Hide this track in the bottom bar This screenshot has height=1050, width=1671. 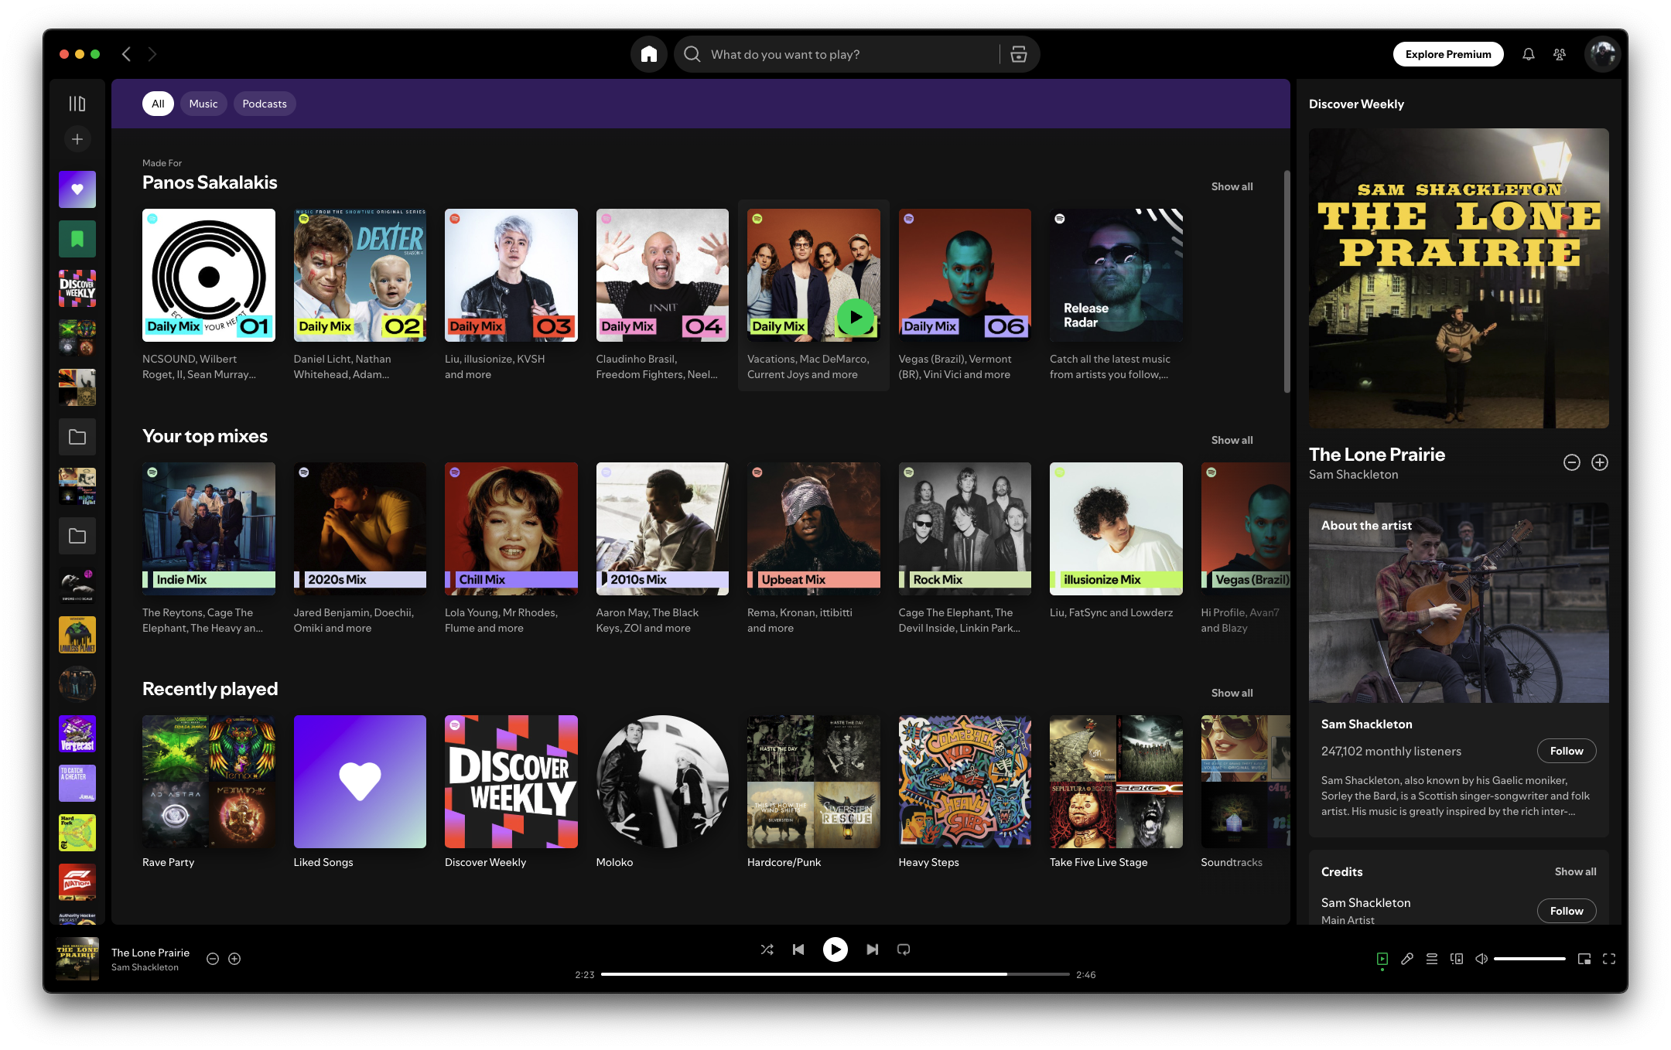tap(213, 959)
